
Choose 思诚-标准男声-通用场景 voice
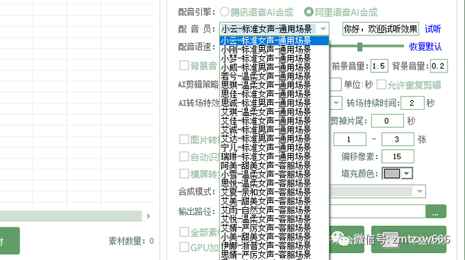coord(274,103)
